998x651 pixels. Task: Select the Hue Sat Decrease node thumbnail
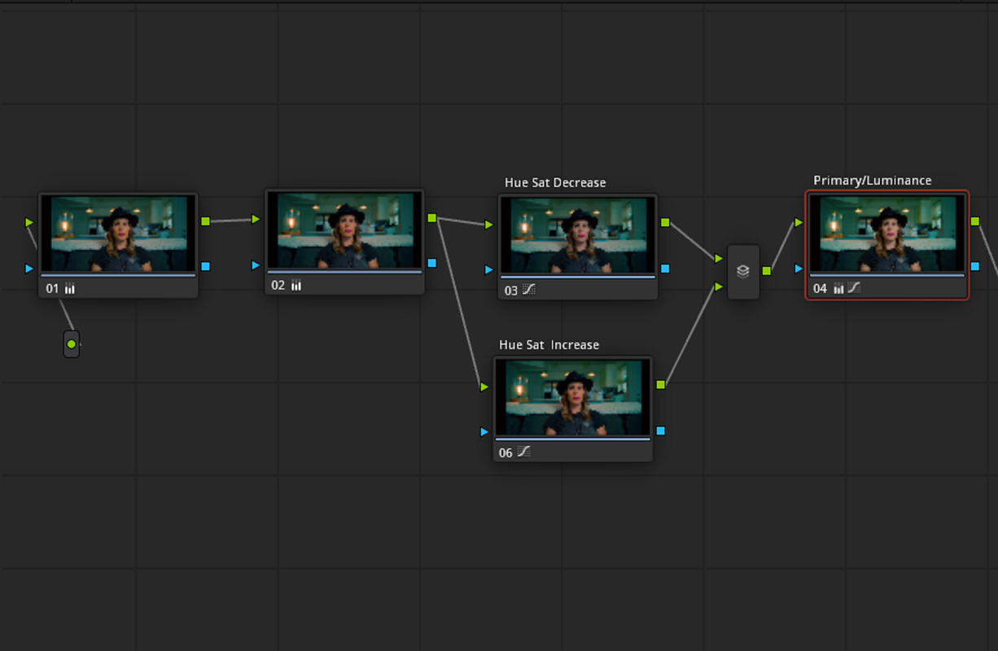[578, 235]
